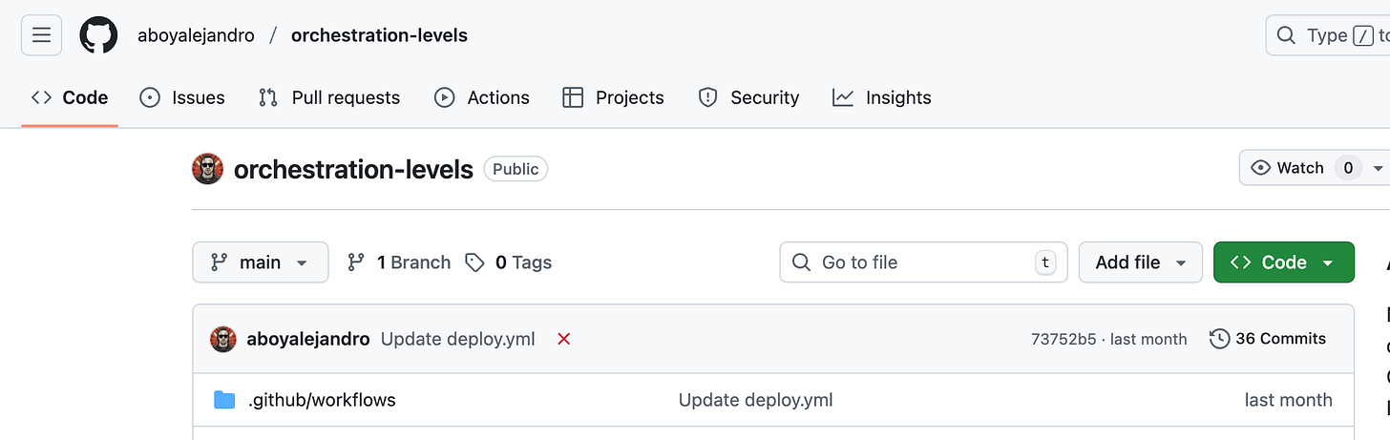
Task: Open the aboyalejandro profile link in breadcrumb
Action: tap(196, 36)
